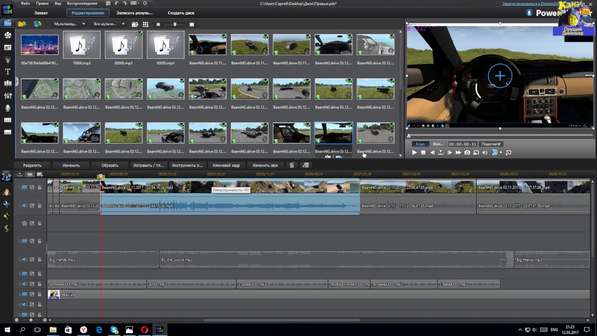Click the download media globe icon
The image size is (597, 336).
[37, 24]
